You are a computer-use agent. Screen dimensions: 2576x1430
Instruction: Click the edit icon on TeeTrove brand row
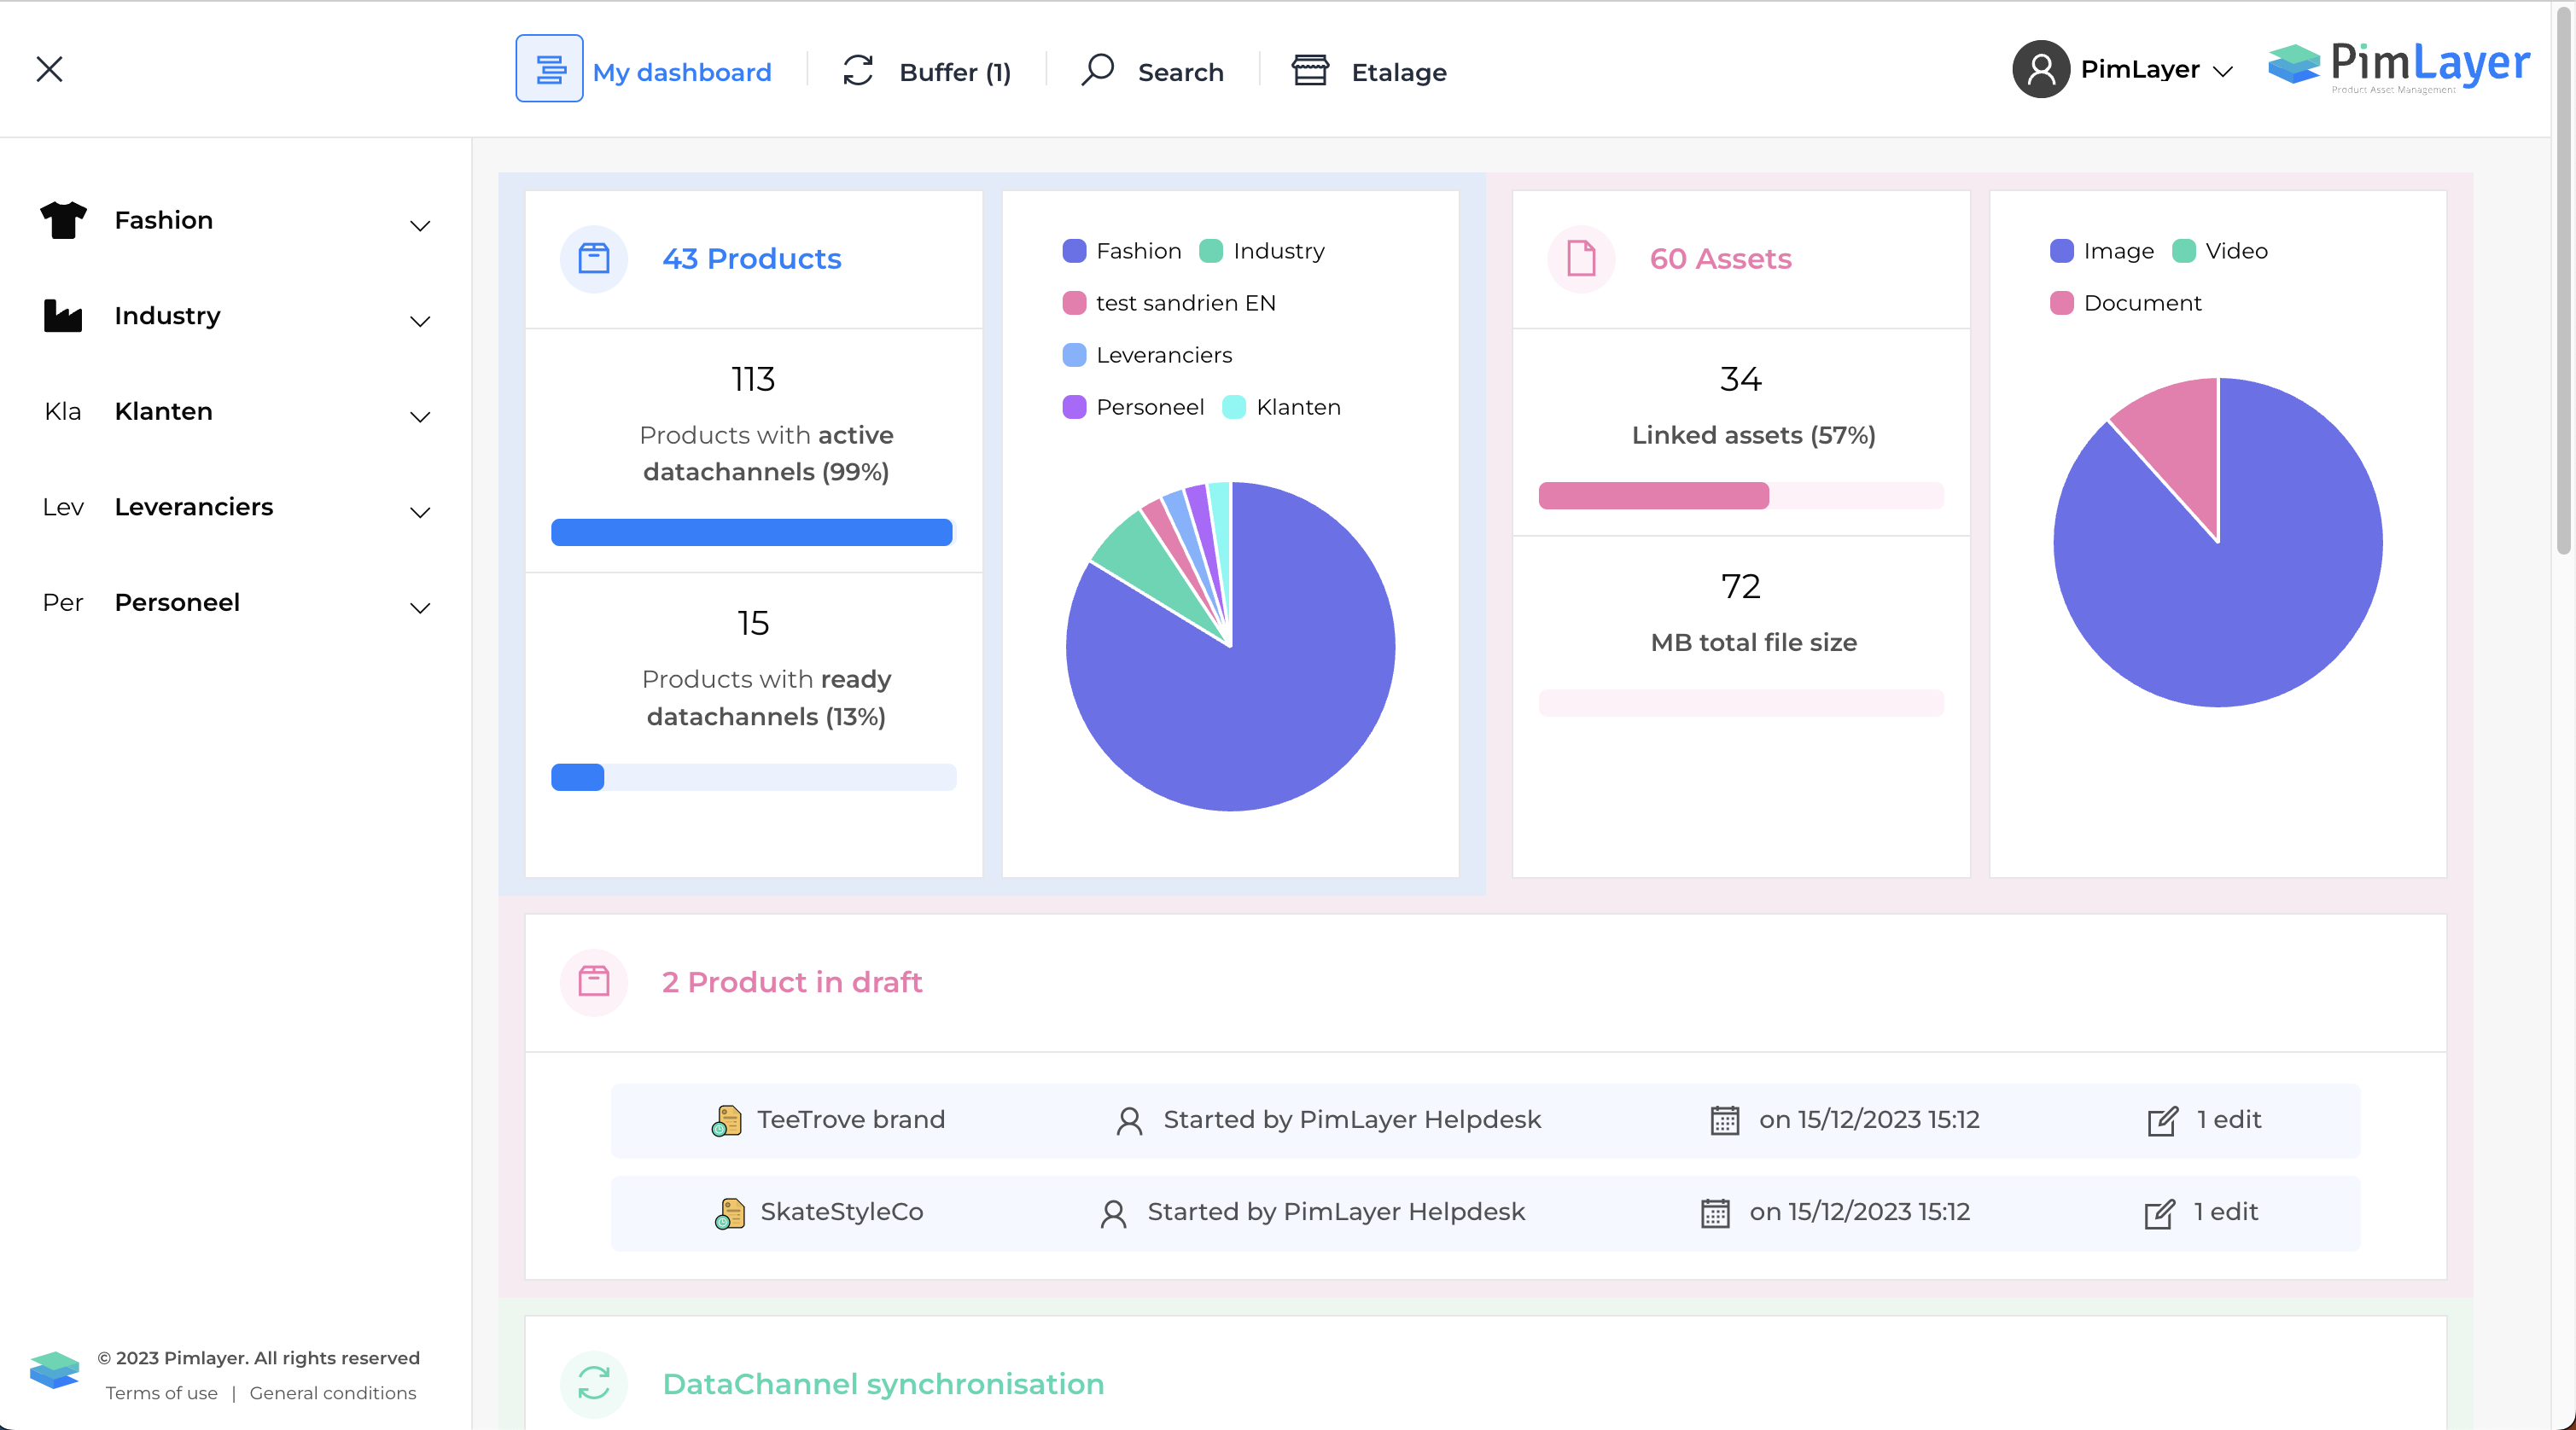[x=2161, y=1121]
